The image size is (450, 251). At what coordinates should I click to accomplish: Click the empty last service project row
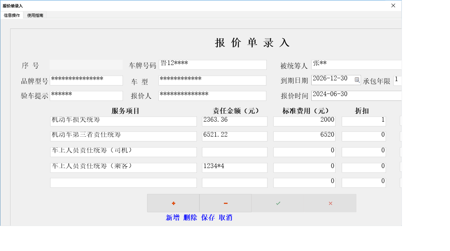[123, 183]
